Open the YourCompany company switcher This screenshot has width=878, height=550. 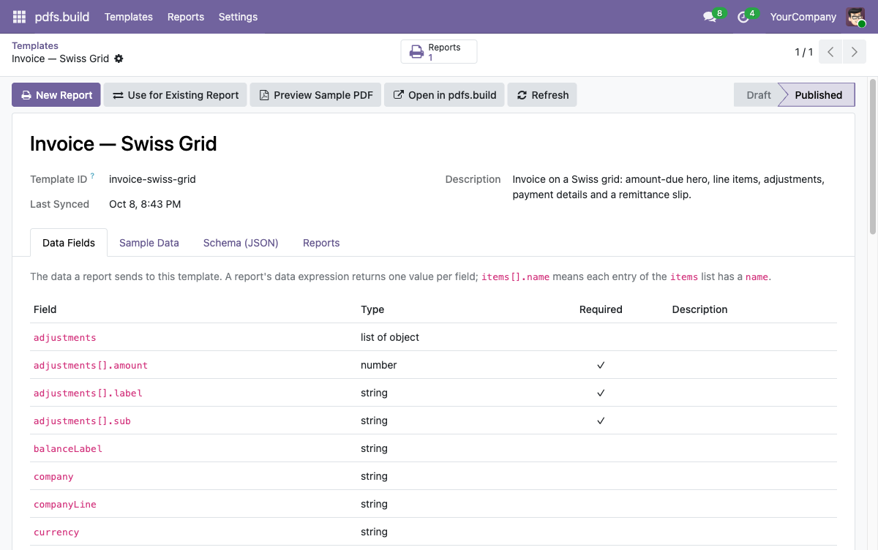pyautogui.click(x=803, y=17)
